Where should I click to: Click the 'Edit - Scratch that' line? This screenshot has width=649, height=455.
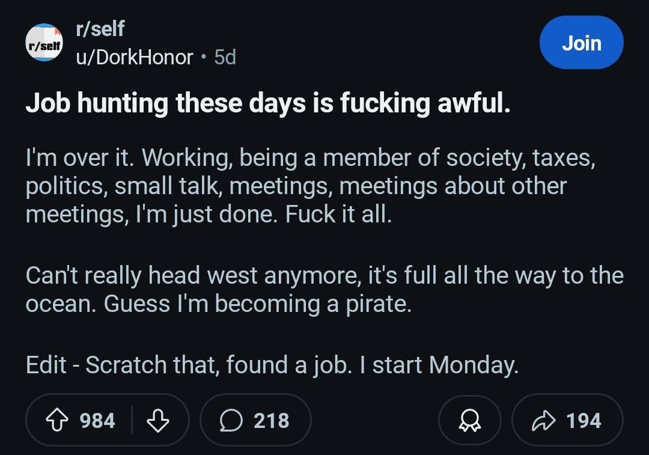point(272,365)
